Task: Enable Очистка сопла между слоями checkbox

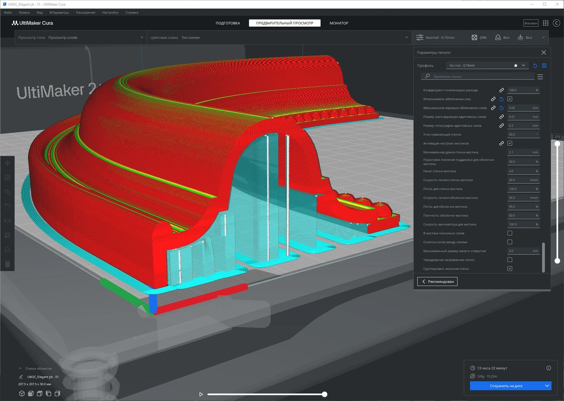Action: click(510, 242)
